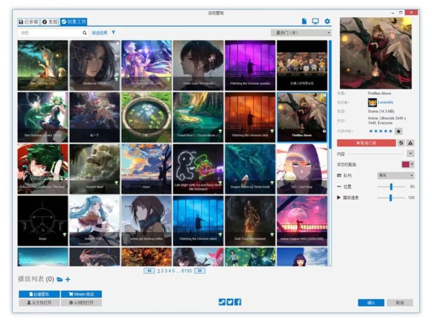Switch to the 发现 tab

50,22
